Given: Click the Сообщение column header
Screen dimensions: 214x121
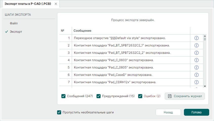Looking at the screenshot, I should (82, 31).
